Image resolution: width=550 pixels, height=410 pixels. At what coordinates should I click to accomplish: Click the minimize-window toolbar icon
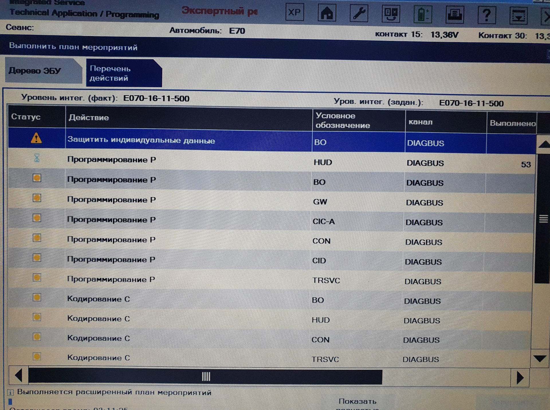point(518,16)
